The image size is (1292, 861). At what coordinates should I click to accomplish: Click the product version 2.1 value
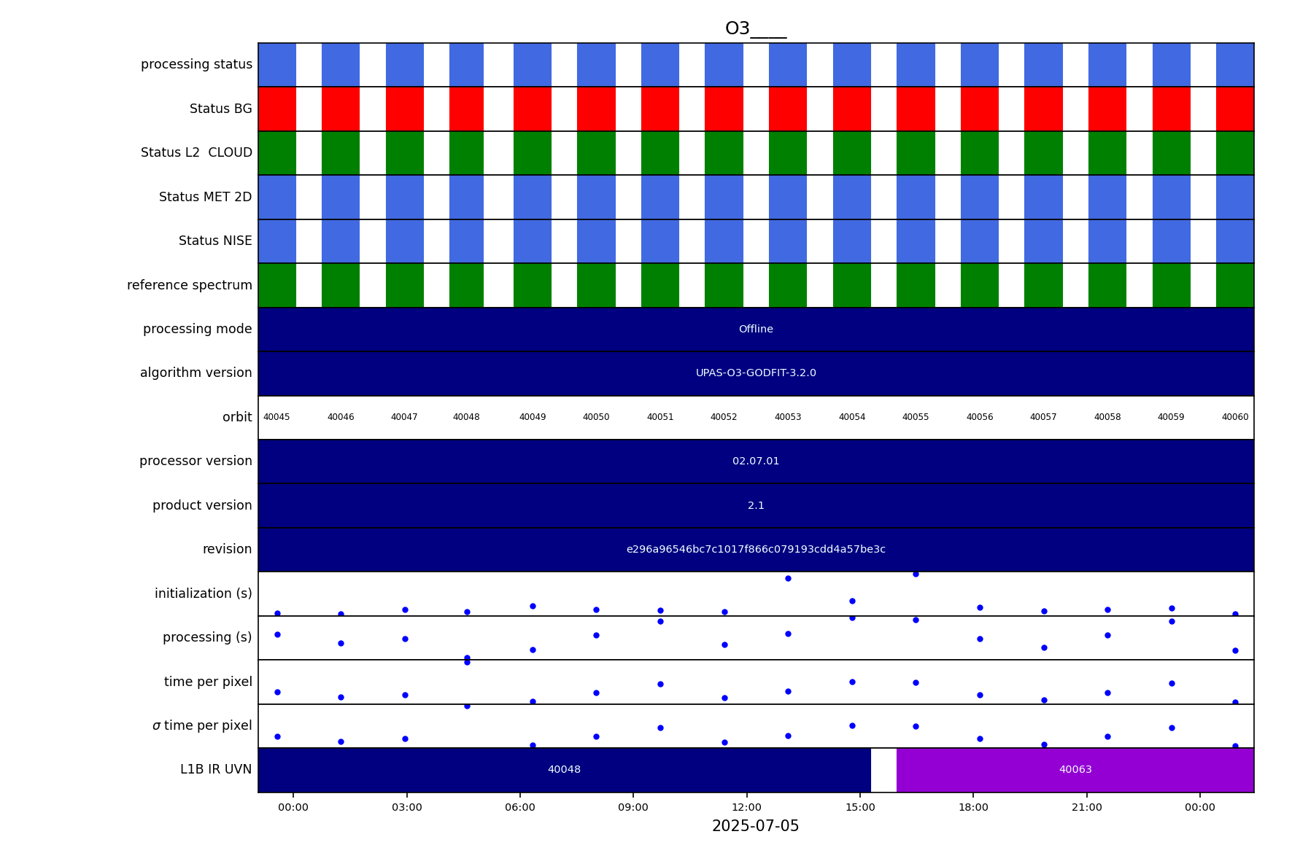click(x=755, y=506)
